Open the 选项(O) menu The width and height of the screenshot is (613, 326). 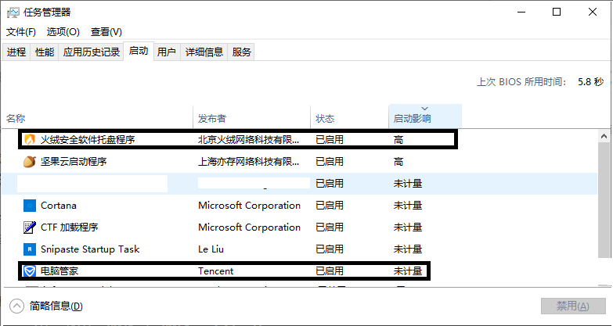pos(63,32)
